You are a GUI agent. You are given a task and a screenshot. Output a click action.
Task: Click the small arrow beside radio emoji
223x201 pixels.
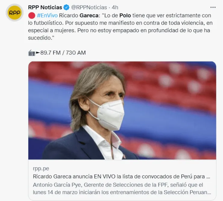(x=38, y=53)
